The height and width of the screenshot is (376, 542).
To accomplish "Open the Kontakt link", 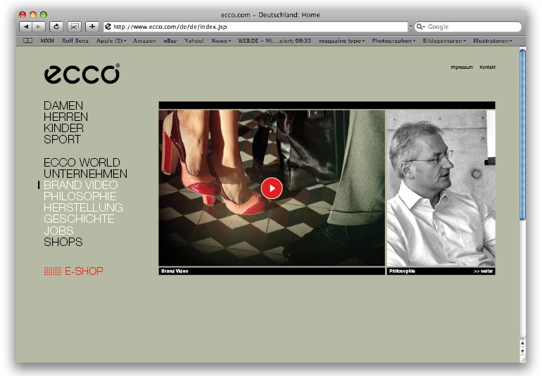I will 487,67.
